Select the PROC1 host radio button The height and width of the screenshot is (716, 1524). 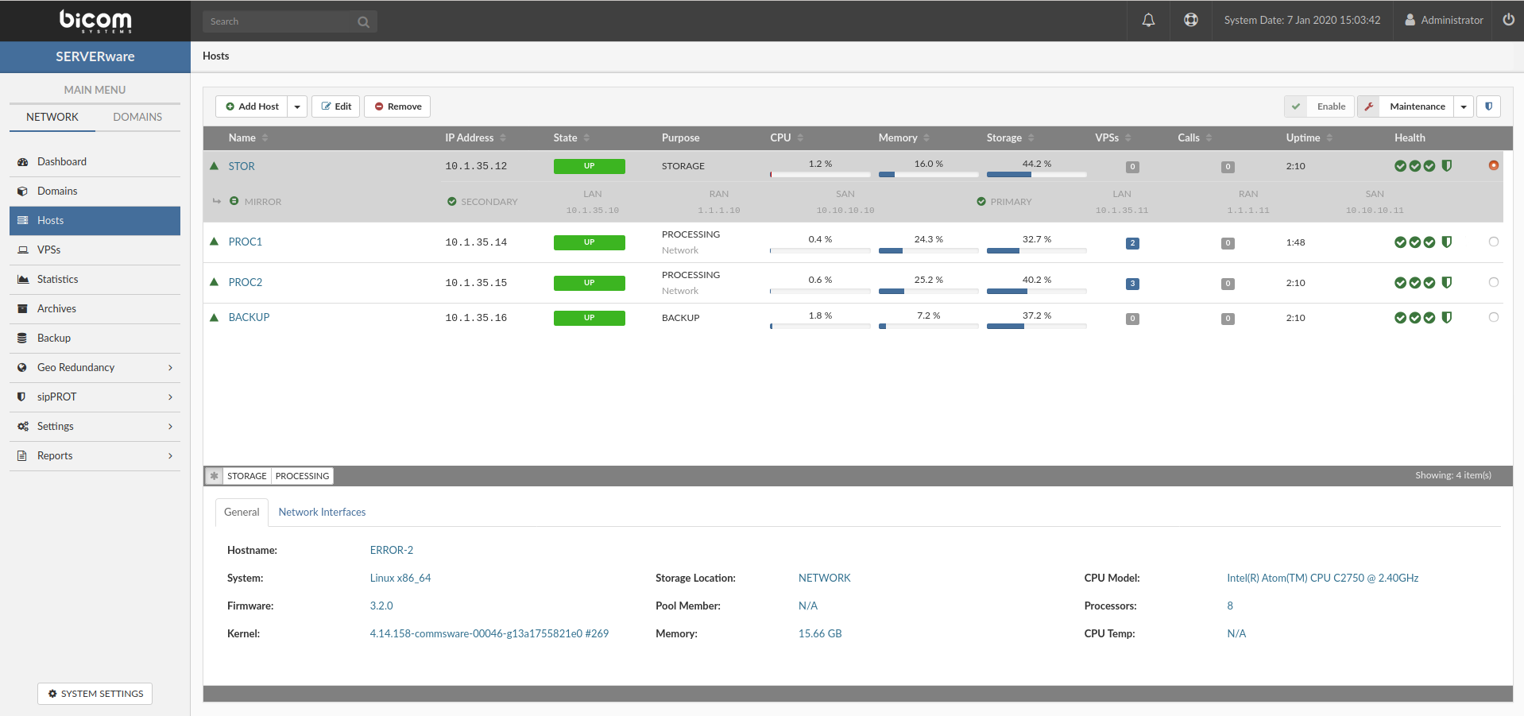pos(1493,242)
